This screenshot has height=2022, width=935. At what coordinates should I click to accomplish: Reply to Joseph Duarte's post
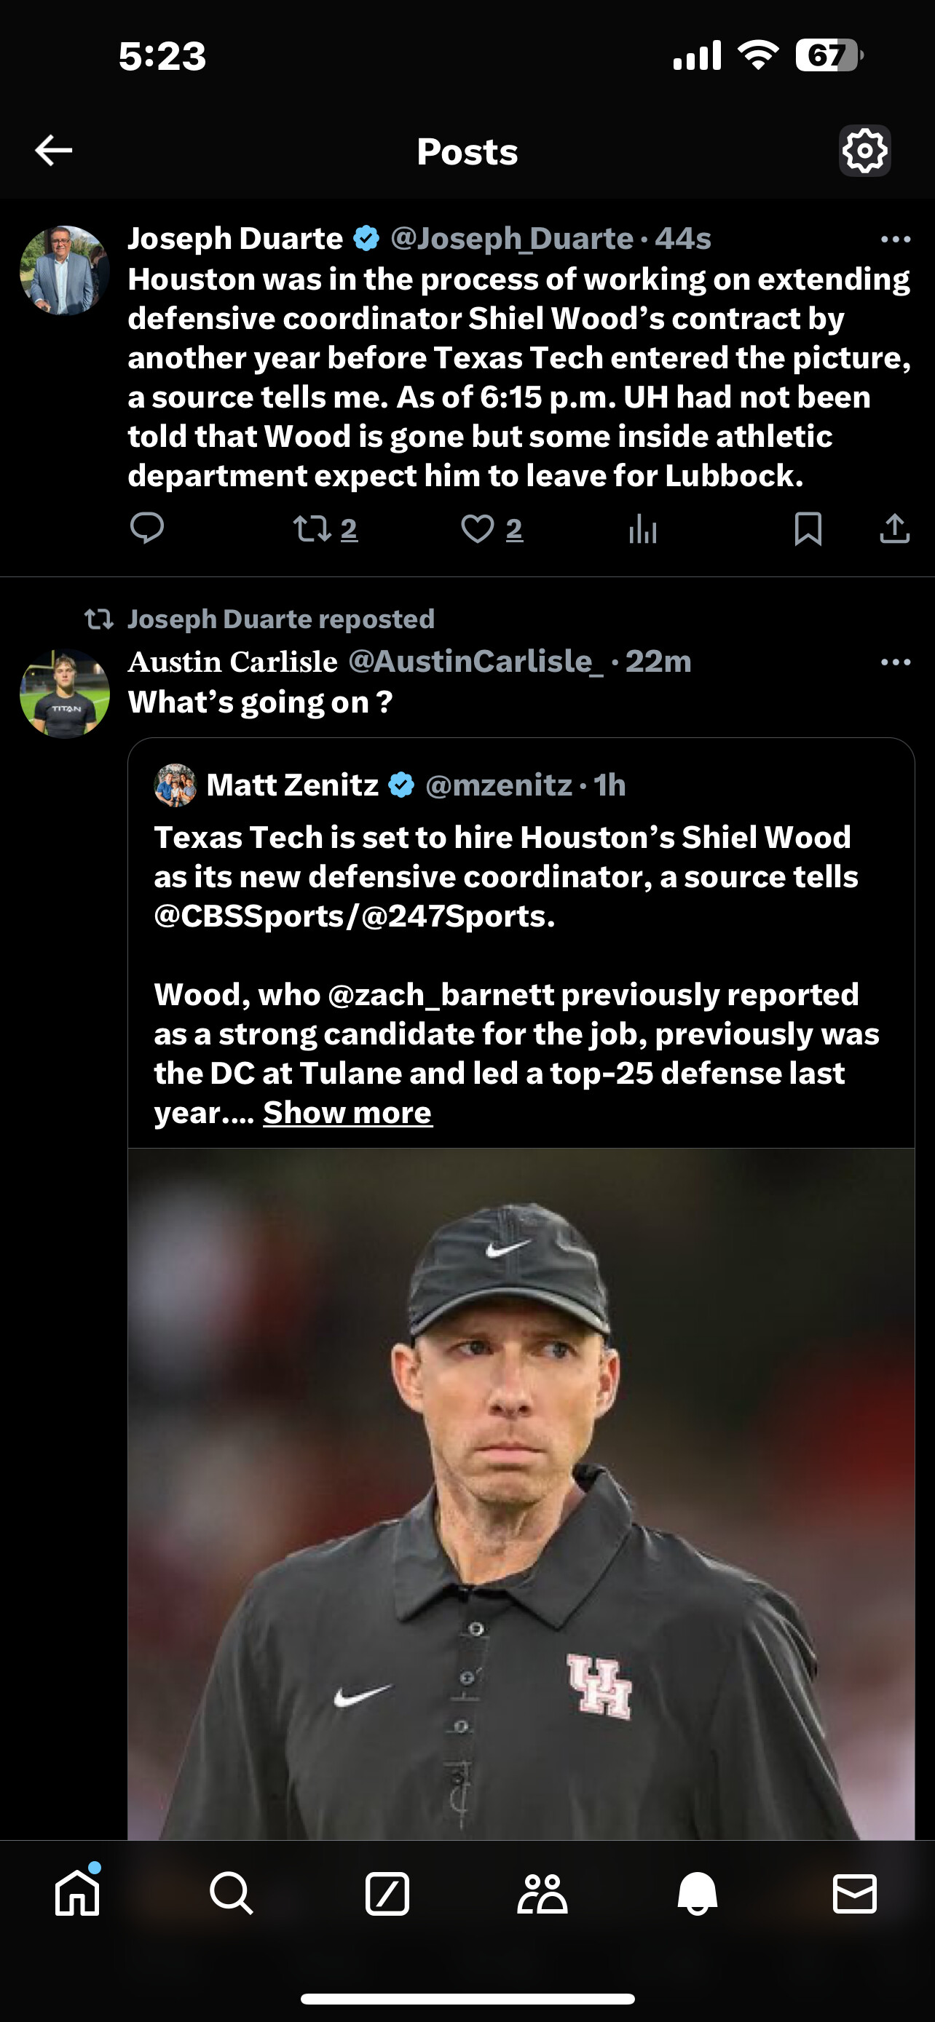(147, 528)
